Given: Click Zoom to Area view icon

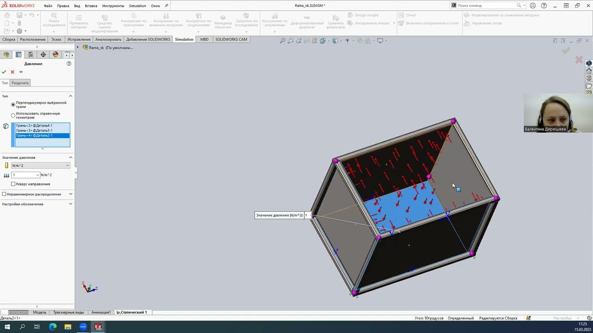Looking at the screenshot, I should pyautogui.click(x=290, y=41).
